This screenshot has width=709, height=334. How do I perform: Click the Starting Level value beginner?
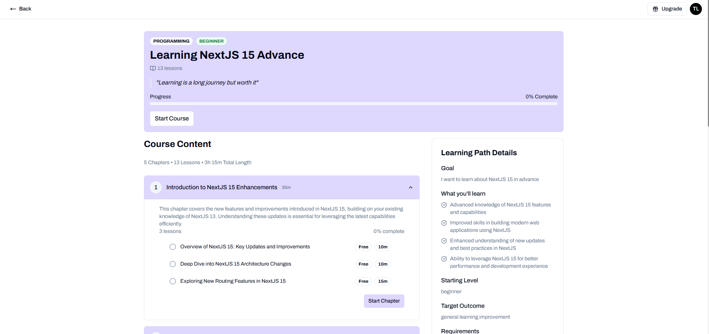pyautogui.click(x=451, y=292)
